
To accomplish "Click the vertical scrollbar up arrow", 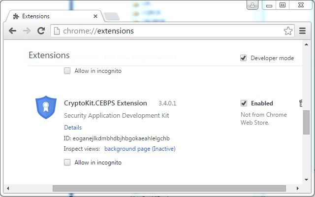I will [306, 44].
